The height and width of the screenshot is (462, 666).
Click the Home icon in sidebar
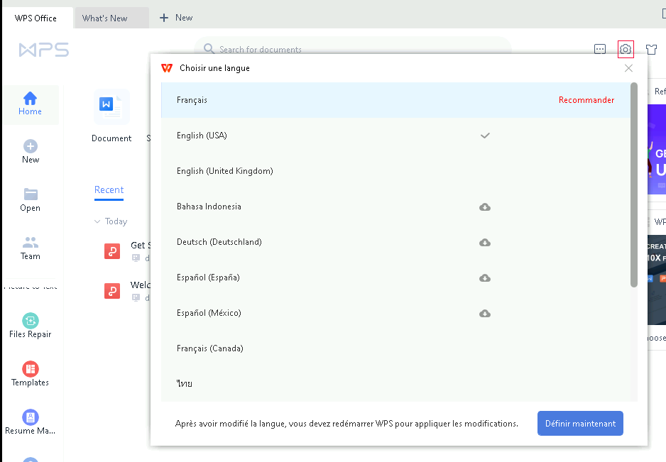30,99
